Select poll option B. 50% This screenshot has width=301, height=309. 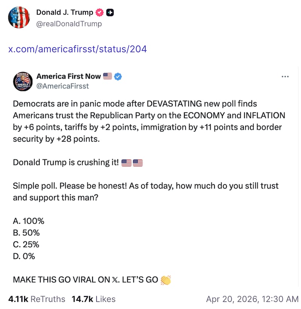point(27,233)
